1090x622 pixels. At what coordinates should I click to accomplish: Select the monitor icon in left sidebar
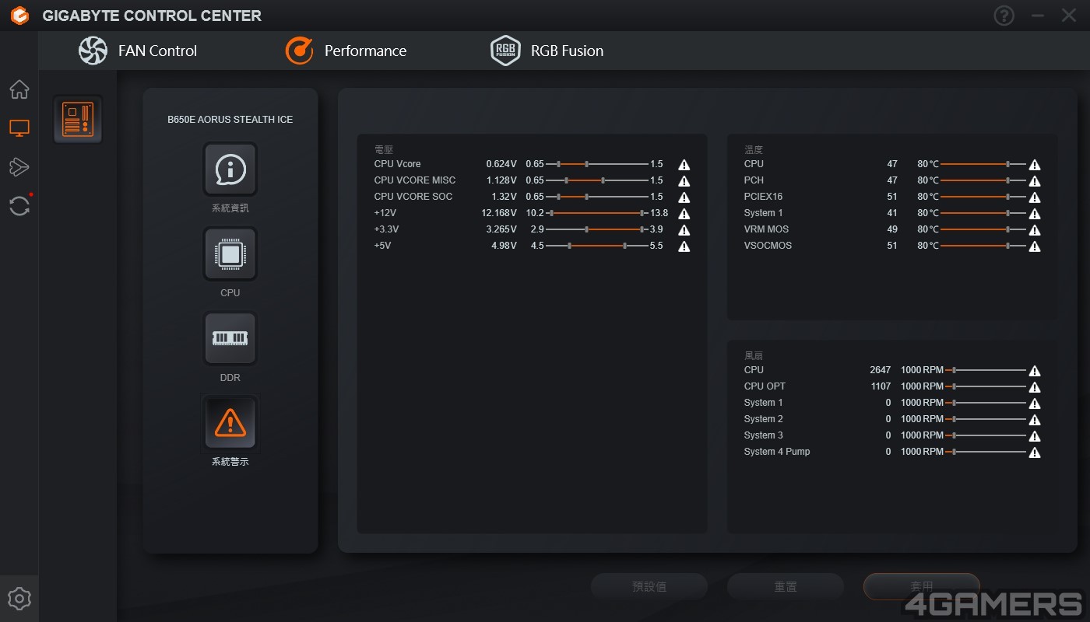coord(19,128)
